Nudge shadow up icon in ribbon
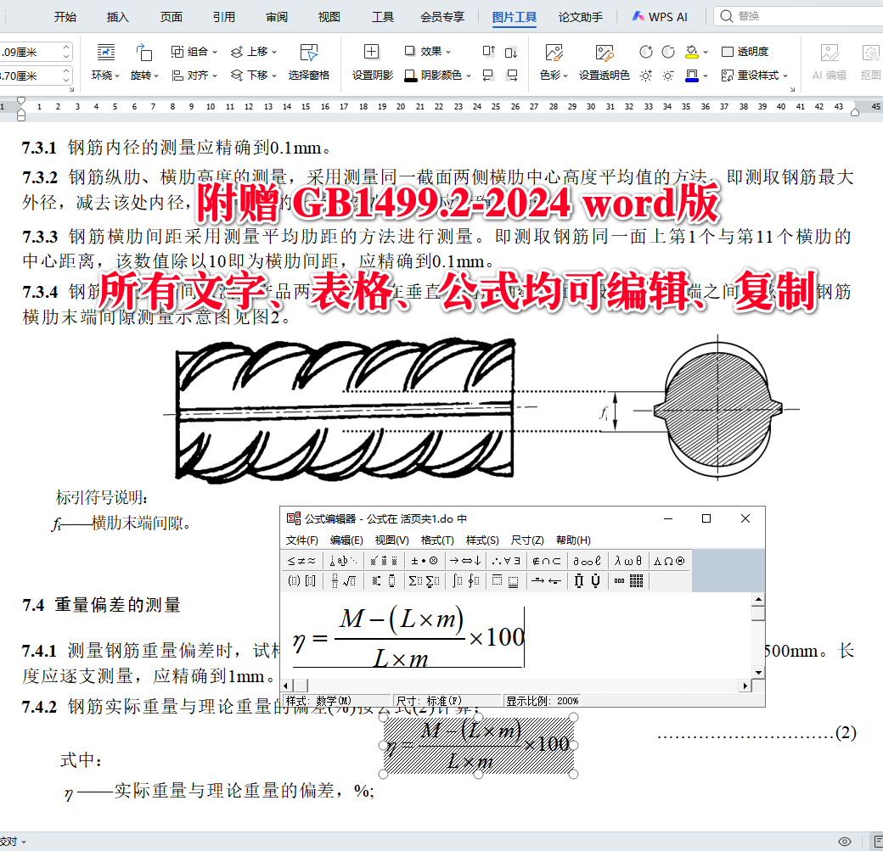Image resolution: width=883 pixels, height=851 pixels. point(489,51)
